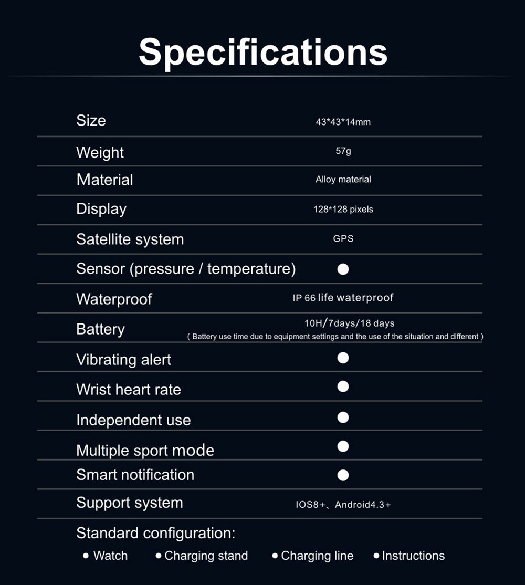Click the Size value 43*43*14mm
The height and width of the screenshot is (585, 525).
(343, 122)
